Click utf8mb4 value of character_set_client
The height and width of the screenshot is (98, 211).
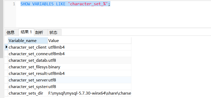click(x=90, y=47)
